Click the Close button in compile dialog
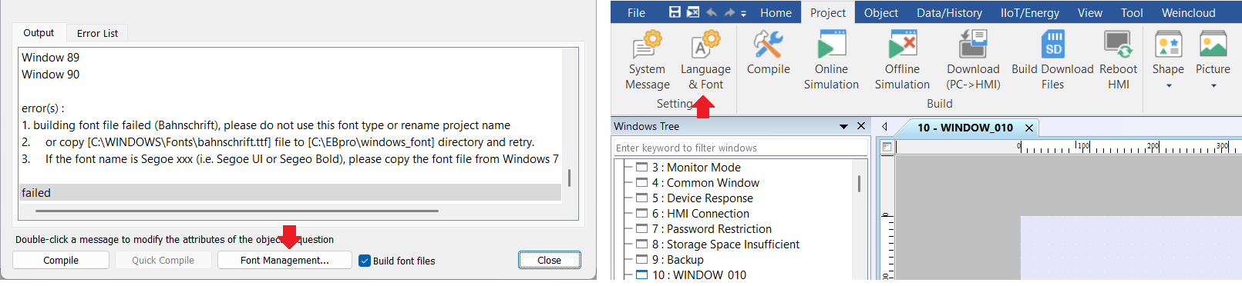1242x286 pixels. (x=549, y=261)
